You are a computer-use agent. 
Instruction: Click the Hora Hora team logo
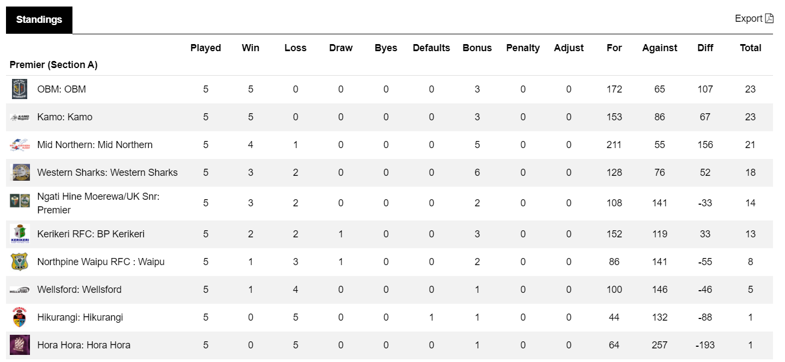(x=20, y=345)
